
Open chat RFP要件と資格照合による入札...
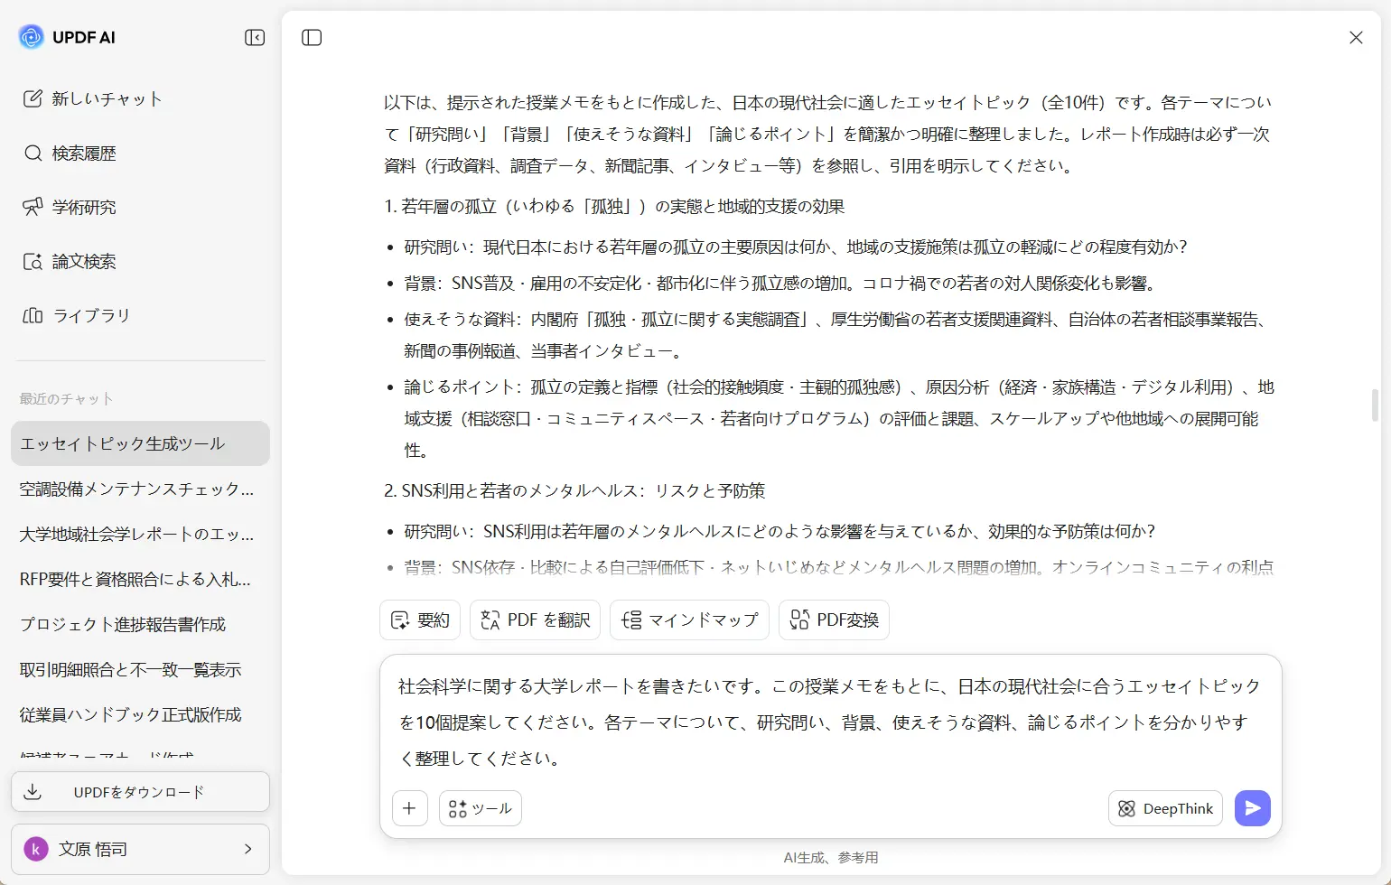point(140,579)
